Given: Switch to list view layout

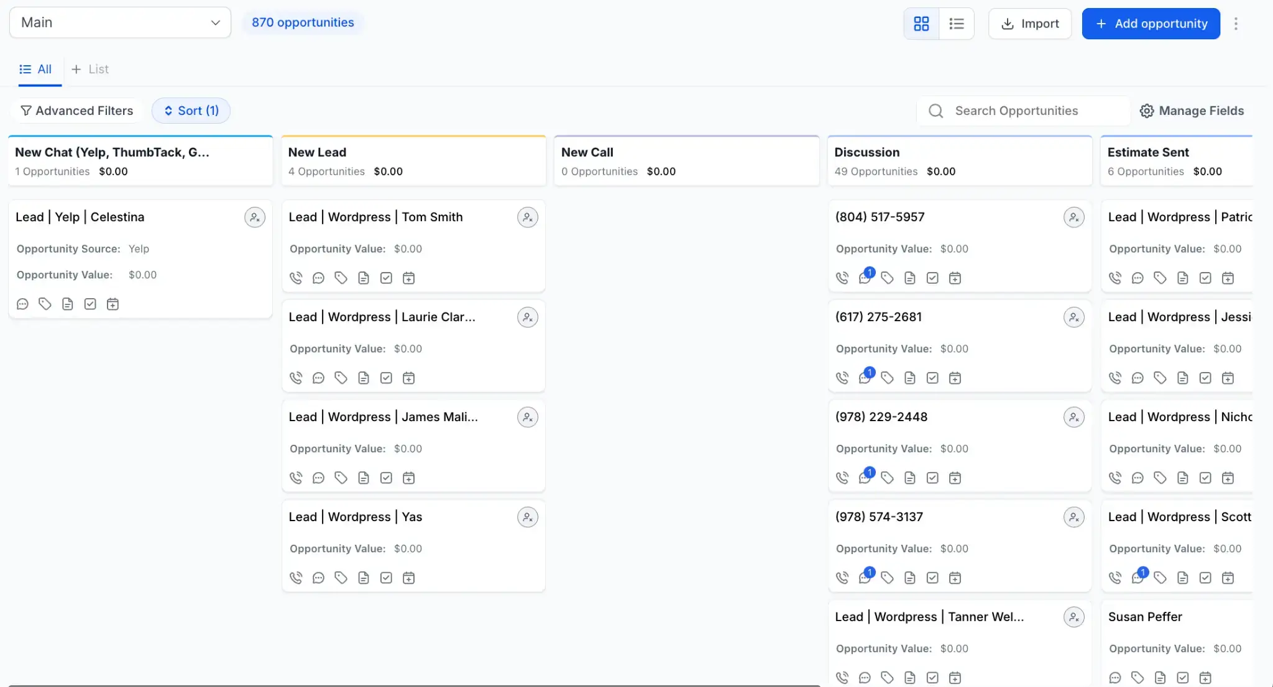Looking at the screenshot, I should (x=956, y=24).
